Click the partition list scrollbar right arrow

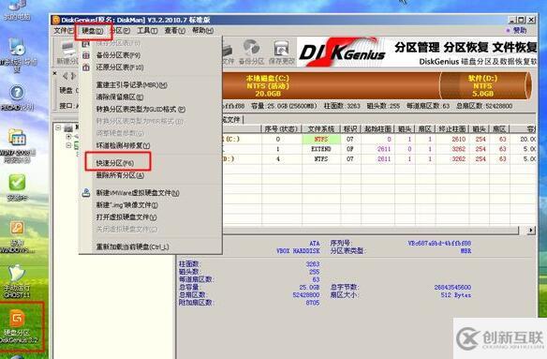[x=531, y=231]
